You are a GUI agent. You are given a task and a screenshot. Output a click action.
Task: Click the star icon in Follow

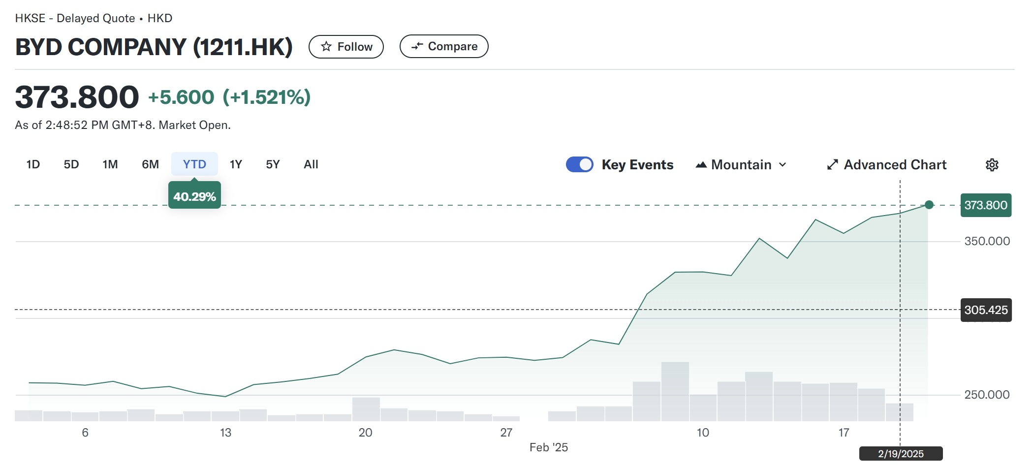pyautogui.click(x=326, y=47)
